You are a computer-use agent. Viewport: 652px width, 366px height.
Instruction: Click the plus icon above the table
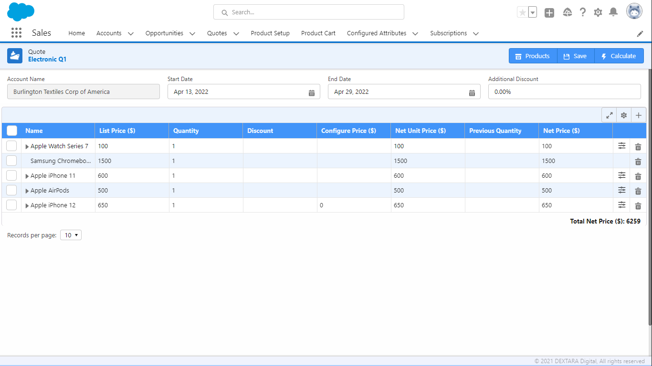coord(639,115)
